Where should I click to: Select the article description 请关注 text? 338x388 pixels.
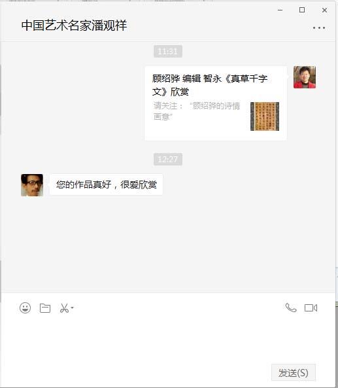tap(197, 111)
